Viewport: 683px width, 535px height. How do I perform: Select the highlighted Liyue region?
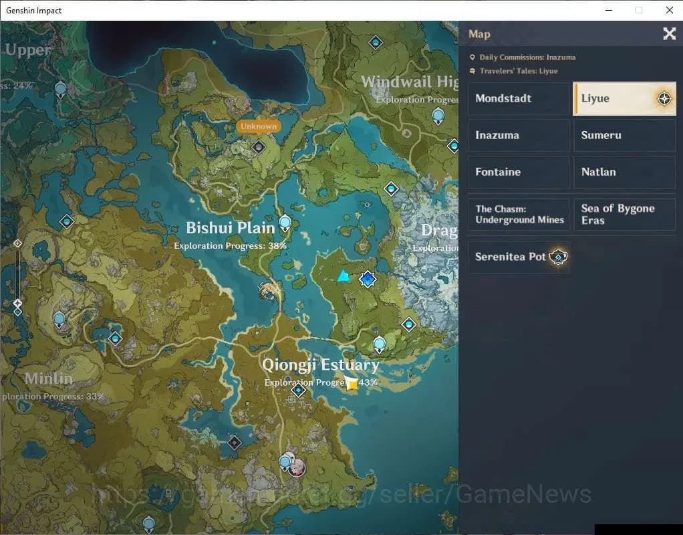tap(625, 98)
